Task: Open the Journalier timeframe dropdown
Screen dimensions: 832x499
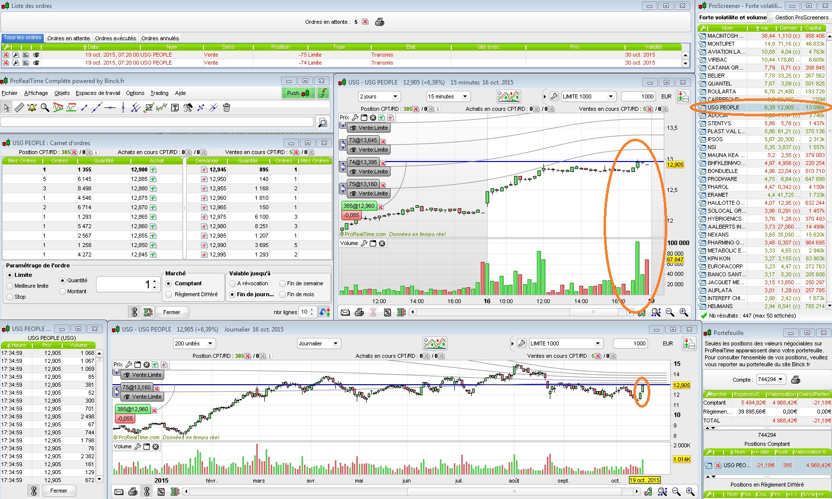Action: point(319,343)
